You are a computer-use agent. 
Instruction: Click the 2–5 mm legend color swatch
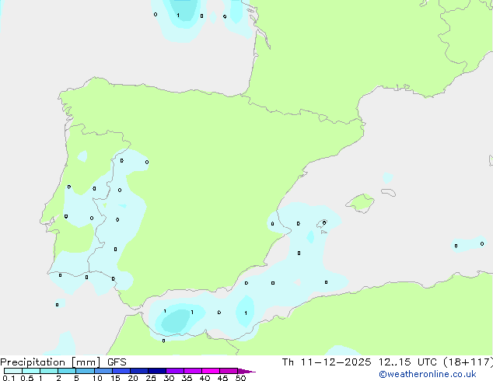click(x=67, y=371)
